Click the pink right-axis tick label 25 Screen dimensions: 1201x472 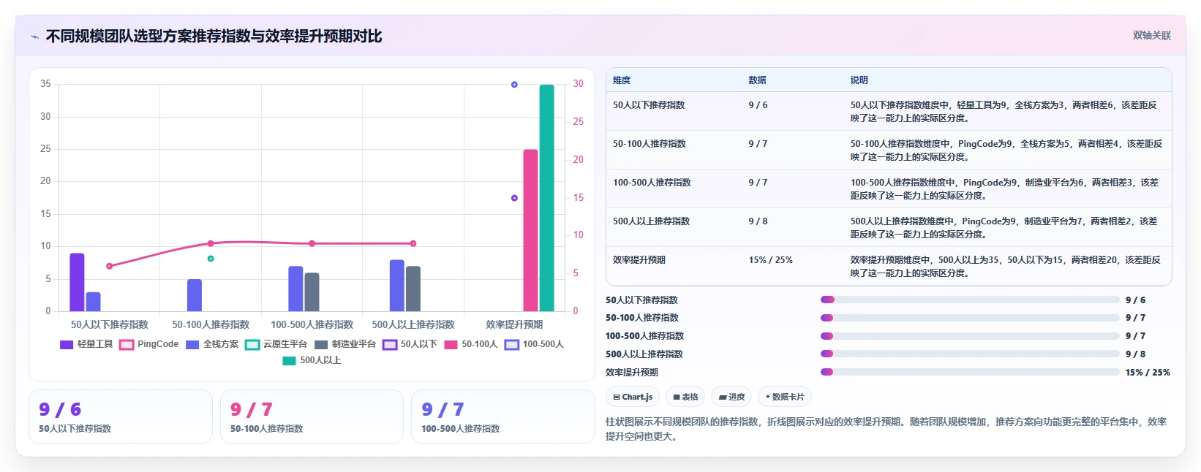point(579,122)
